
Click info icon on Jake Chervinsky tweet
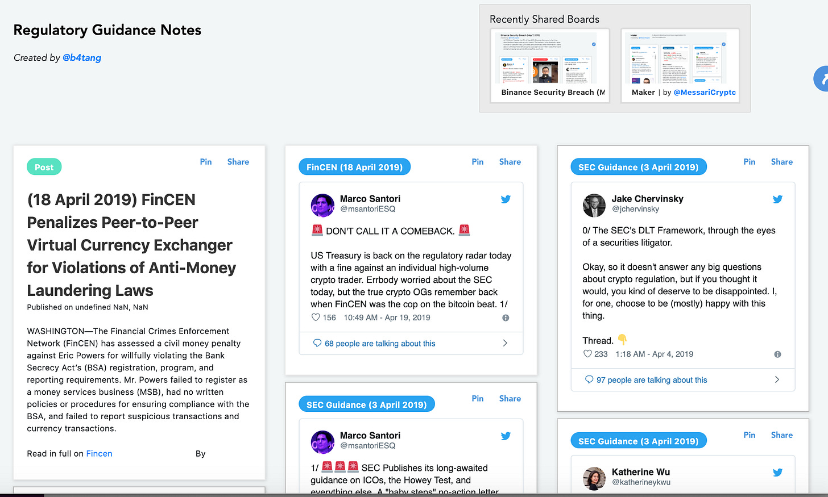click(x=777, y=354)
